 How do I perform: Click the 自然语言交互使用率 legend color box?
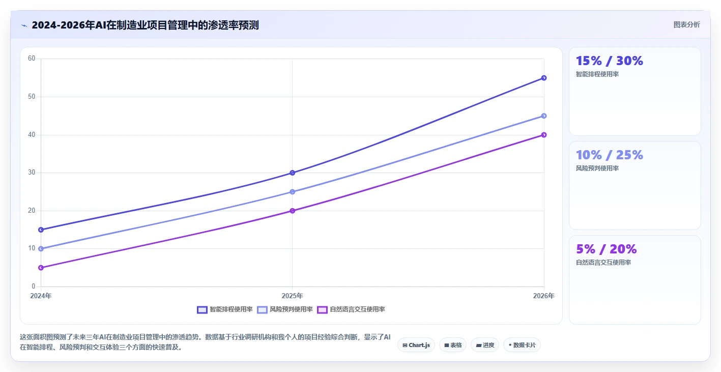[322, 309]
